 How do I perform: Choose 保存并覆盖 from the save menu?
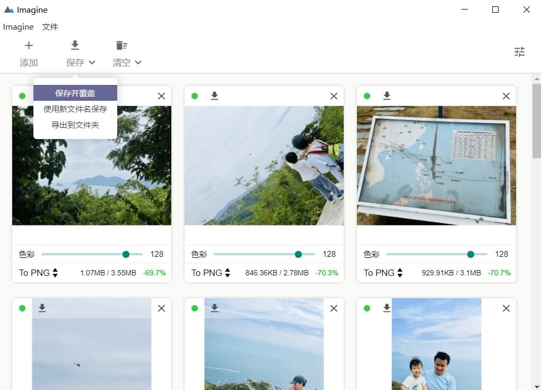click(x=75, y=93)
